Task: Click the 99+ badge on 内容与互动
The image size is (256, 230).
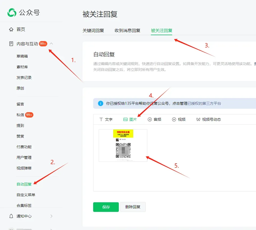Action: click(x=43, y=44)
